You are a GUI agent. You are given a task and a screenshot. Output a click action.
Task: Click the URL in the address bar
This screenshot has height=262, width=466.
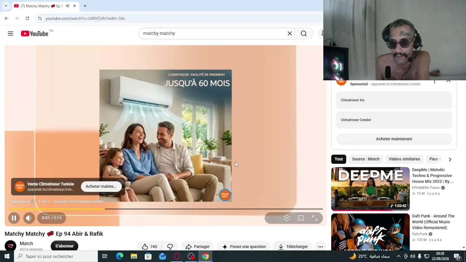click(85, 18)
